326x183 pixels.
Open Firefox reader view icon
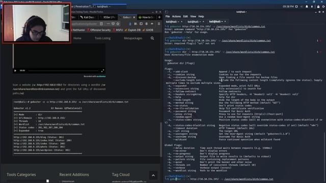pos(101,24)
